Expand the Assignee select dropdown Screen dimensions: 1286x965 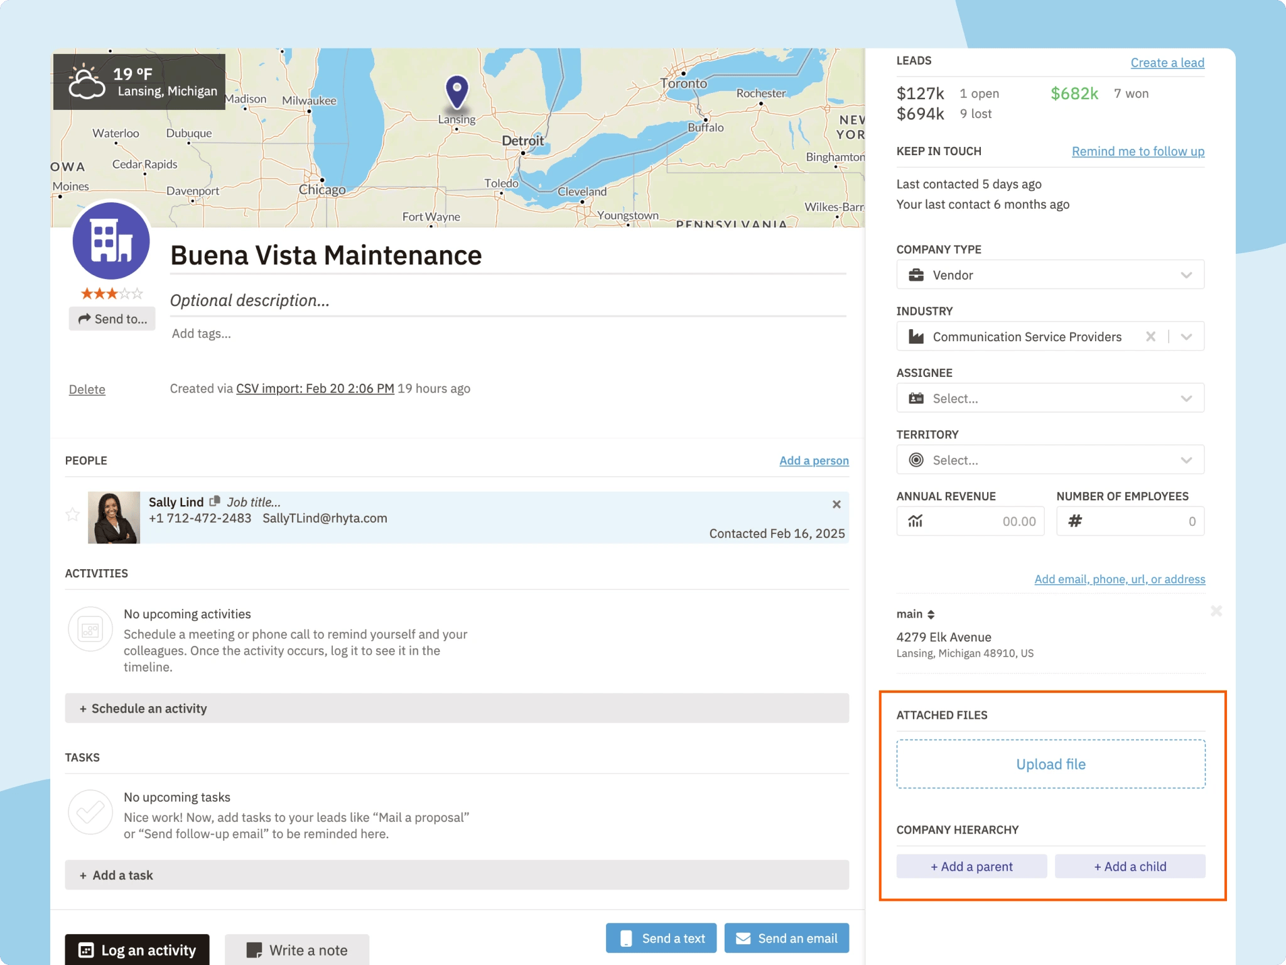click(1050, 398)
